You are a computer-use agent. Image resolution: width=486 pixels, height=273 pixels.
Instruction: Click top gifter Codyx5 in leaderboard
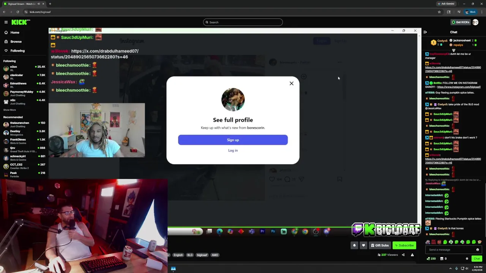point(440,42)
